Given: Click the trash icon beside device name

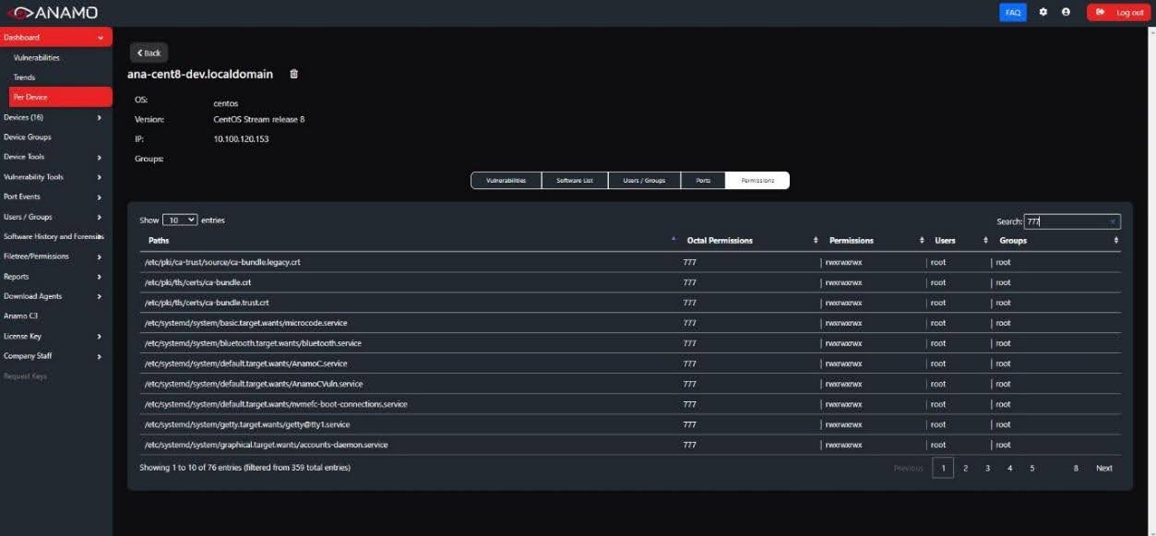Looking at the screenshot, I should [x=294, y=74].
